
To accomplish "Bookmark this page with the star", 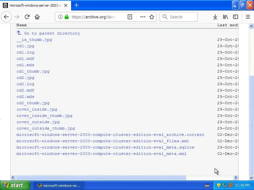I will coord(152,17).
